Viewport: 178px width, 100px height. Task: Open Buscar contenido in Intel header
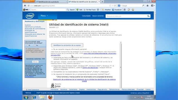point(98,16)
